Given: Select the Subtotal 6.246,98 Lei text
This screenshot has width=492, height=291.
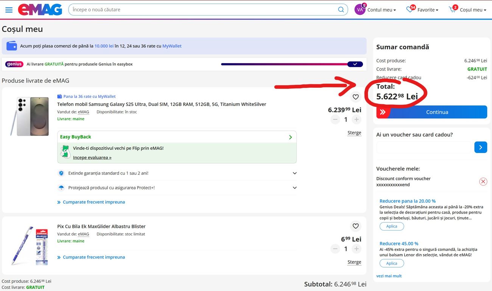Looking at the screenshot, I should (x=335, y=284).
